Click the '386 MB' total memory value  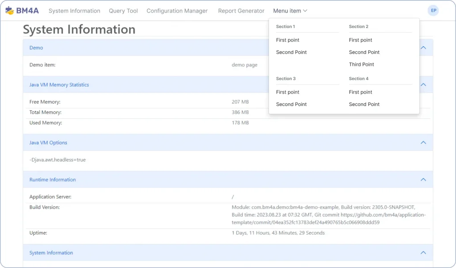point(240,112)
